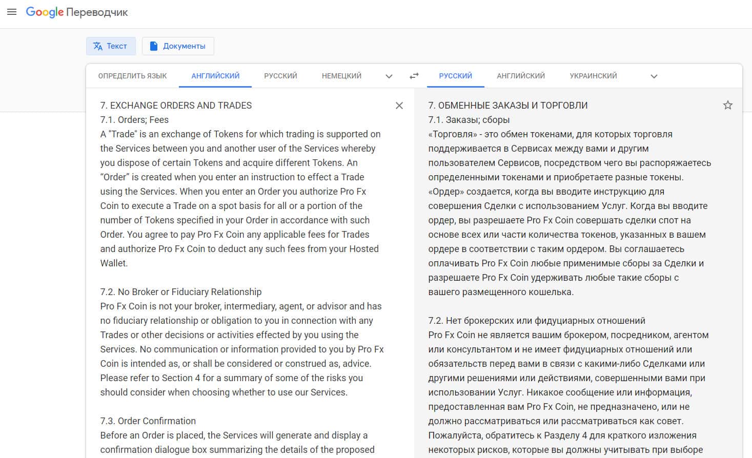
Task: Expand the target language list chevron
Action: (x=654, y=76)
